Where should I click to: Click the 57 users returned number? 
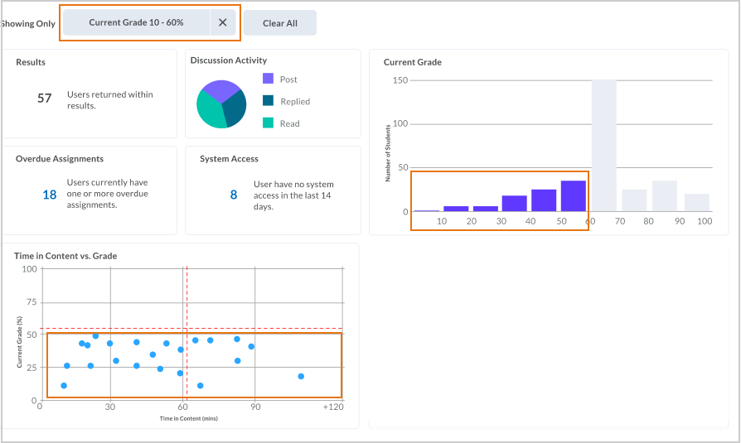point(45,99)
